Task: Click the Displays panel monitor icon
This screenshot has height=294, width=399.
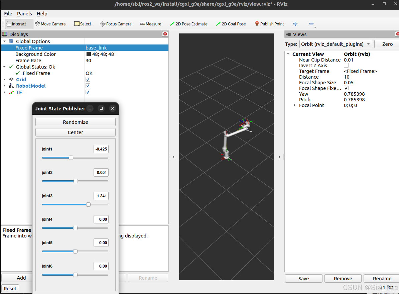Action: [5, 34]
